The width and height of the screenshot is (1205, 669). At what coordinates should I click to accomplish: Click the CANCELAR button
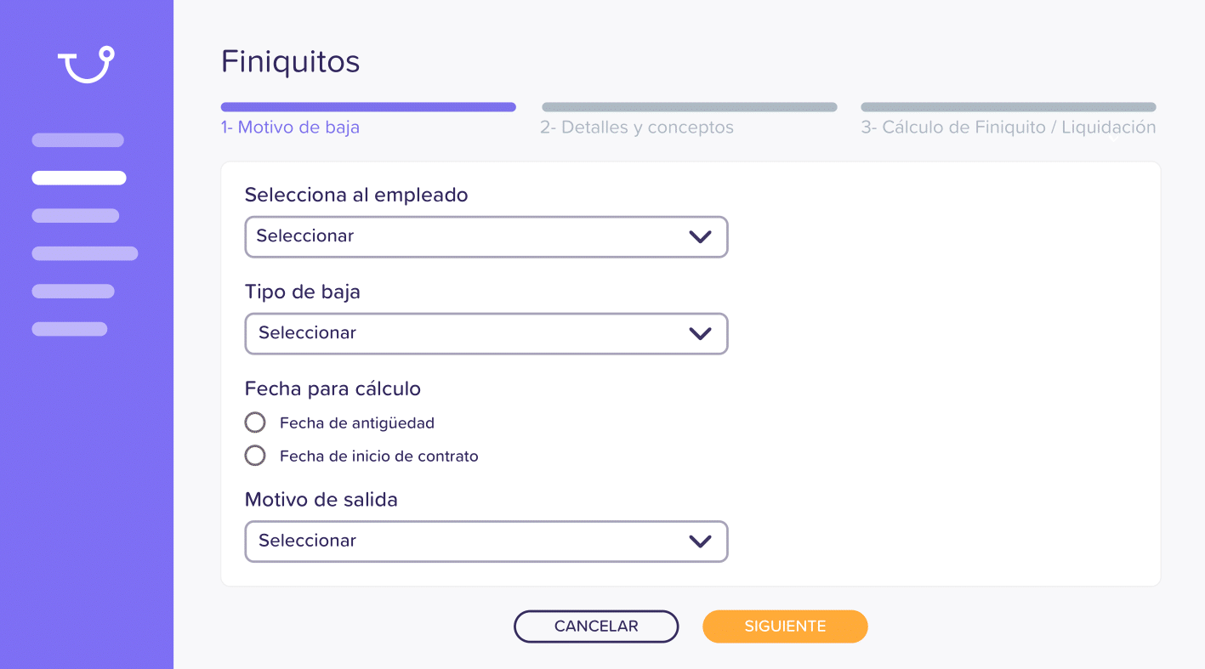[x=596, y=626]
